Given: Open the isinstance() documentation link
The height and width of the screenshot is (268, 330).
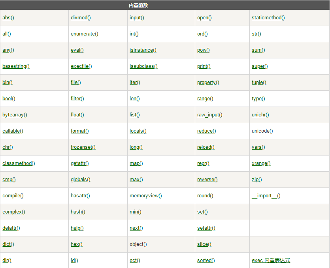Looking at the screenshot, I should (x=143, y=50).
